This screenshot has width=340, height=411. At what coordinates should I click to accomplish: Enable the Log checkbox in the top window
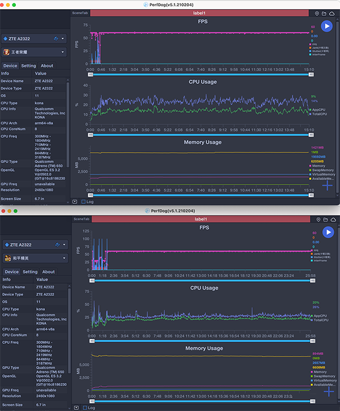tap(84, 201)
